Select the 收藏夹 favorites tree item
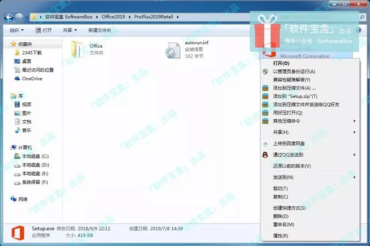 33,44
